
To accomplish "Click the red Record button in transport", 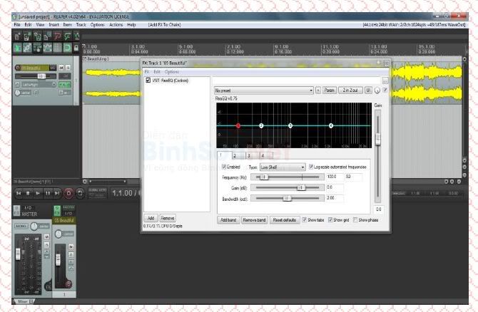I will click(69, 192).
